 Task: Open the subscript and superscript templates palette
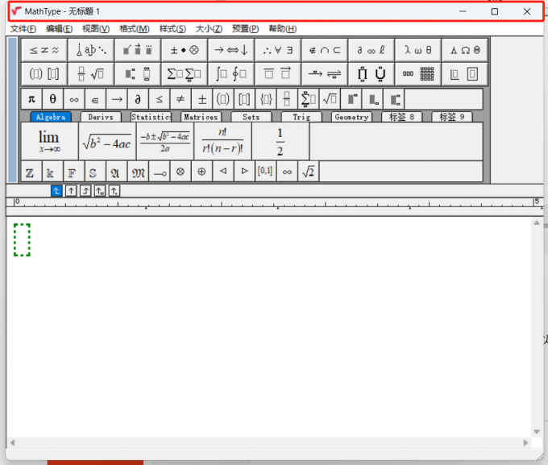point(138,74)
